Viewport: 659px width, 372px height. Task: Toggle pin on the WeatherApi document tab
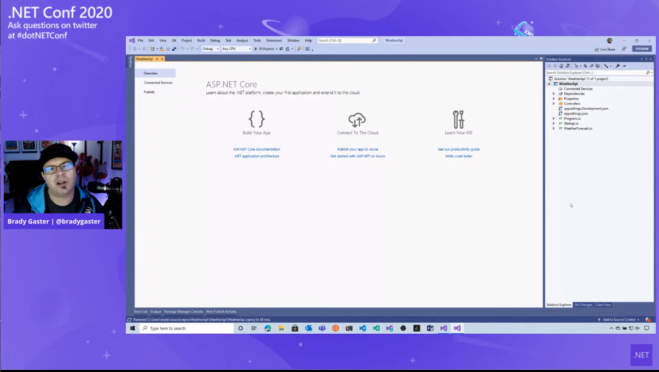pos(157,59)
